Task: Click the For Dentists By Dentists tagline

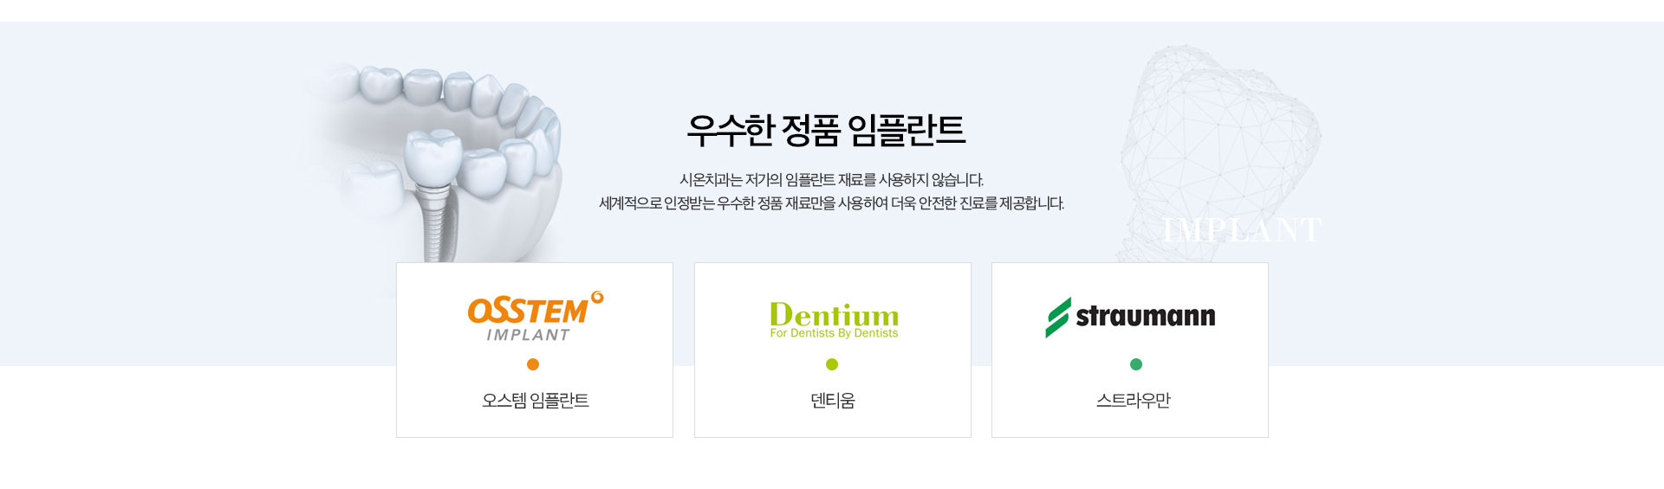Action: point(834,333)
